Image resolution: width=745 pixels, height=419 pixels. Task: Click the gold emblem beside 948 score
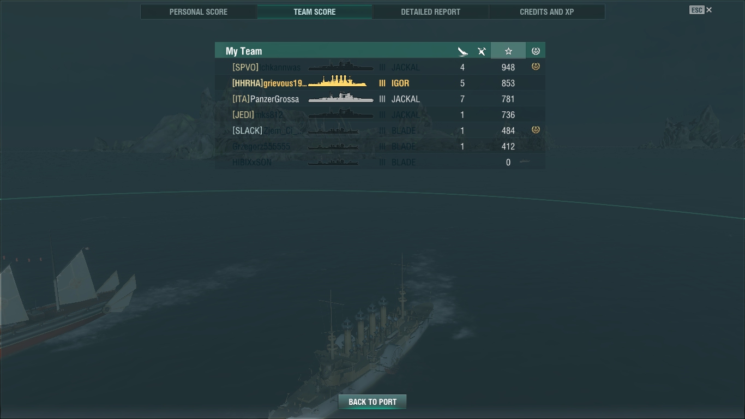(536, 67)
